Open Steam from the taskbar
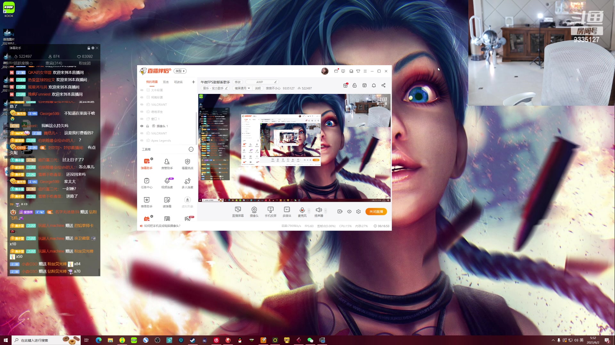 [x=193, y=340]
